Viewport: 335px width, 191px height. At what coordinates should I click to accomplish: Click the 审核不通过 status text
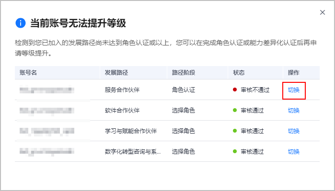coord(255,90)
